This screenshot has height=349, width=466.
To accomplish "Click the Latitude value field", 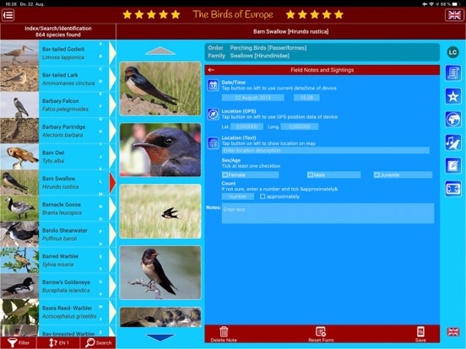I will tap(247, 126).
